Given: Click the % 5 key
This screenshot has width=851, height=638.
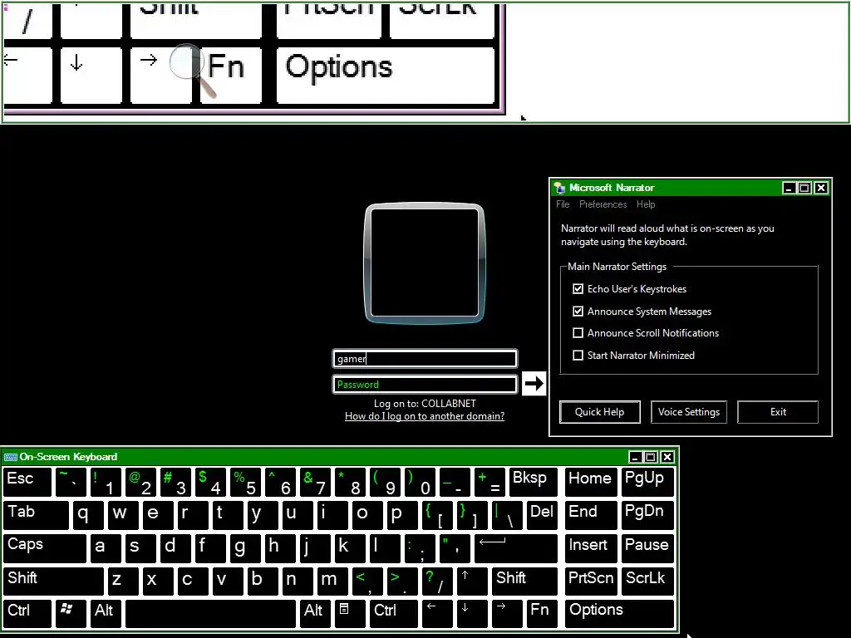Looking at the screenshot, I should [x=245, y=482].
